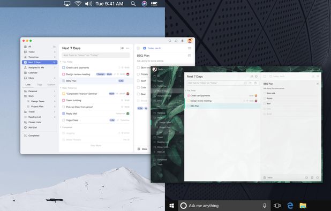Select Tomorrow in the light Mac sidebar
The image size is (331, 211).
pyautogui.click(x=40, y=57)
